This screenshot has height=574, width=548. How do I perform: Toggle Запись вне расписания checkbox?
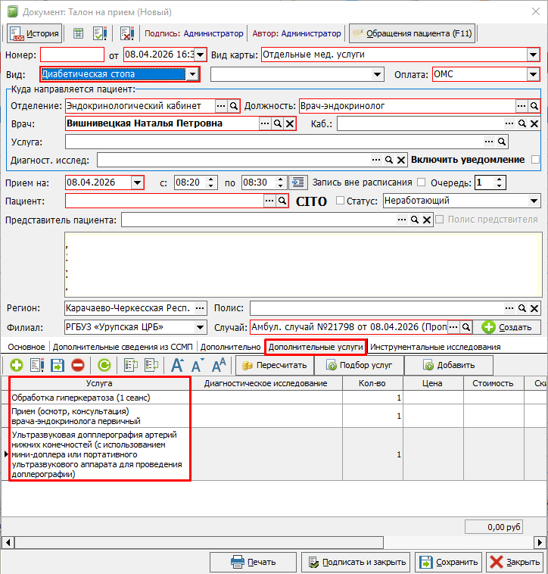[x=421, y=182]
